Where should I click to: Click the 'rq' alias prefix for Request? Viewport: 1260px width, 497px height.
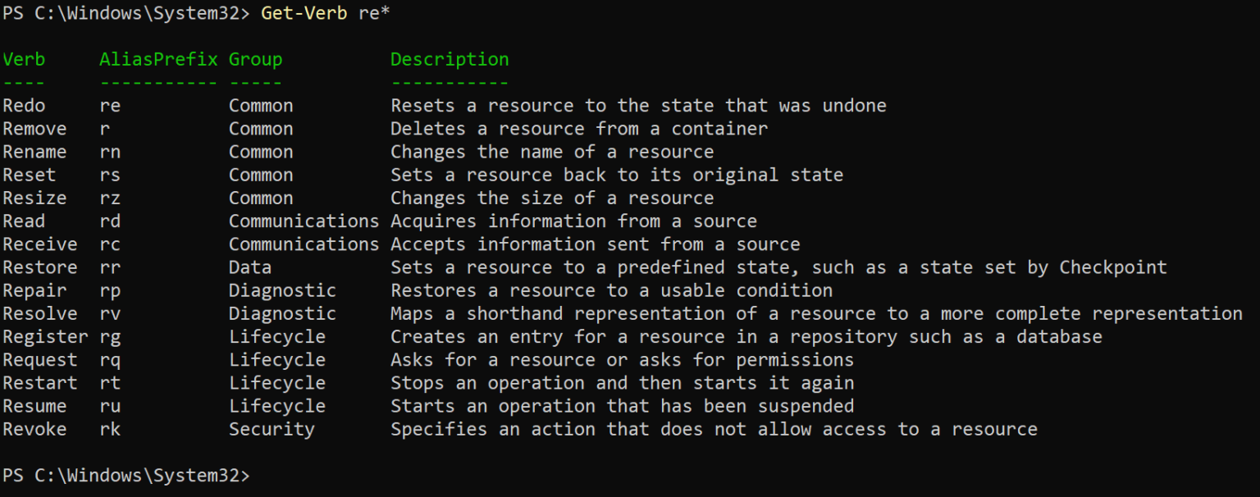tap(110, 359)
